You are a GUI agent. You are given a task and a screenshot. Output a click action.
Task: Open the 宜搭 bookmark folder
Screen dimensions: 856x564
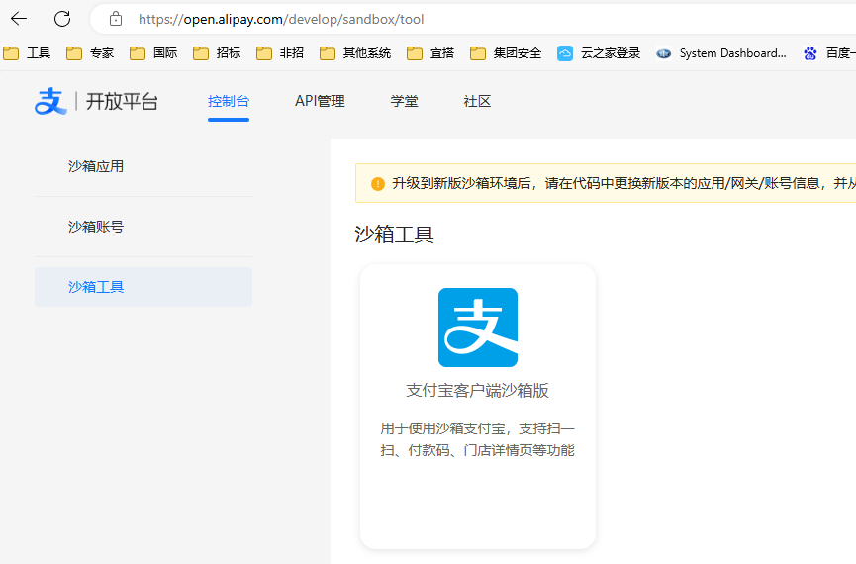(430, 53)
